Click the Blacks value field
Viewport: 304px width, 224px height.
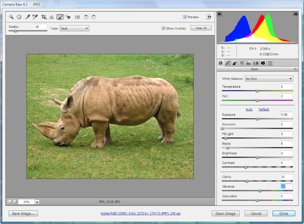coord(286,143)
